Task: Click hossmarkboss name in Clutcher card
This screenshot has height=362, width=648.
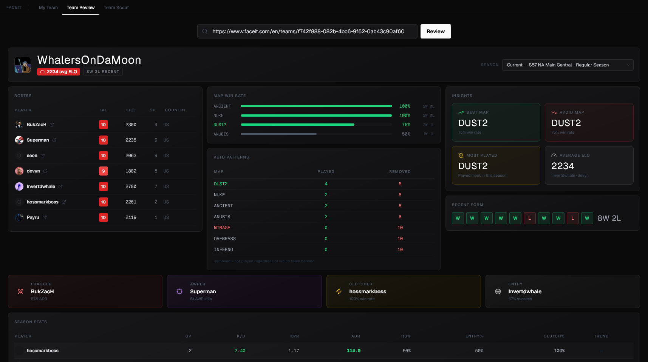Action: pyautogui.click(x=368, y=291)
